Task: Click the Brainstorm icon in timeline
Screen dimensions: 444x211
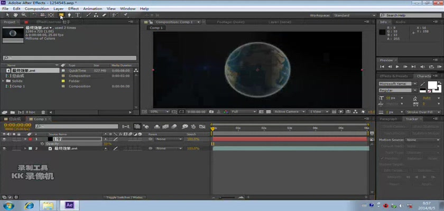Action: pyautogui.click(x=185, y=127)
